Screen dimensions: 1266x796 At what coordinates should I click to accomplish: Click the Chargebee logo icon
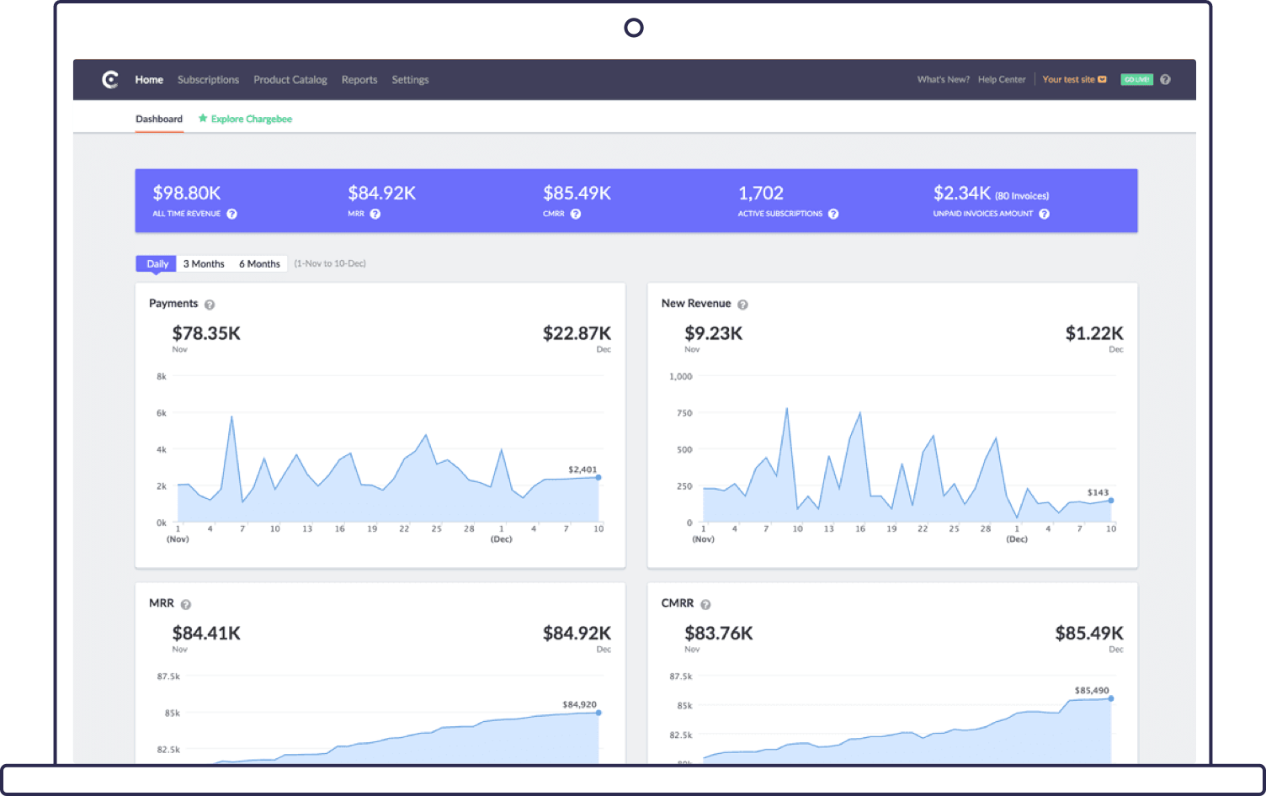[110, 80]
